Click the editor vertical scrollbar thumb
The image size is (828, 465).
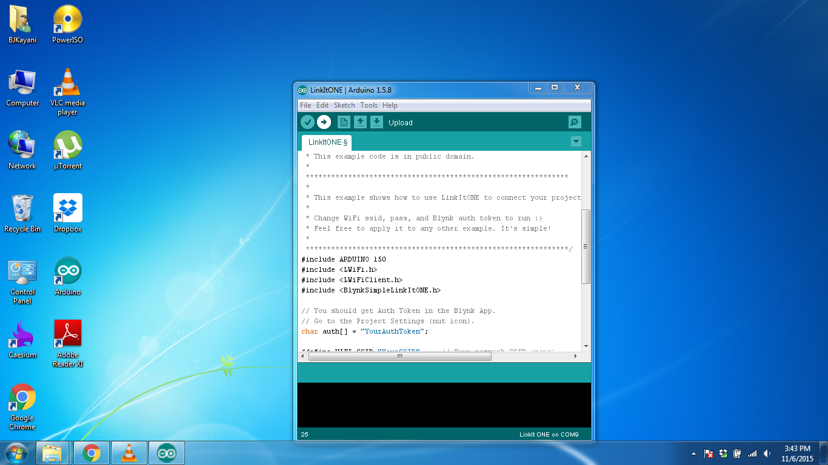click(x=586, y=246)
